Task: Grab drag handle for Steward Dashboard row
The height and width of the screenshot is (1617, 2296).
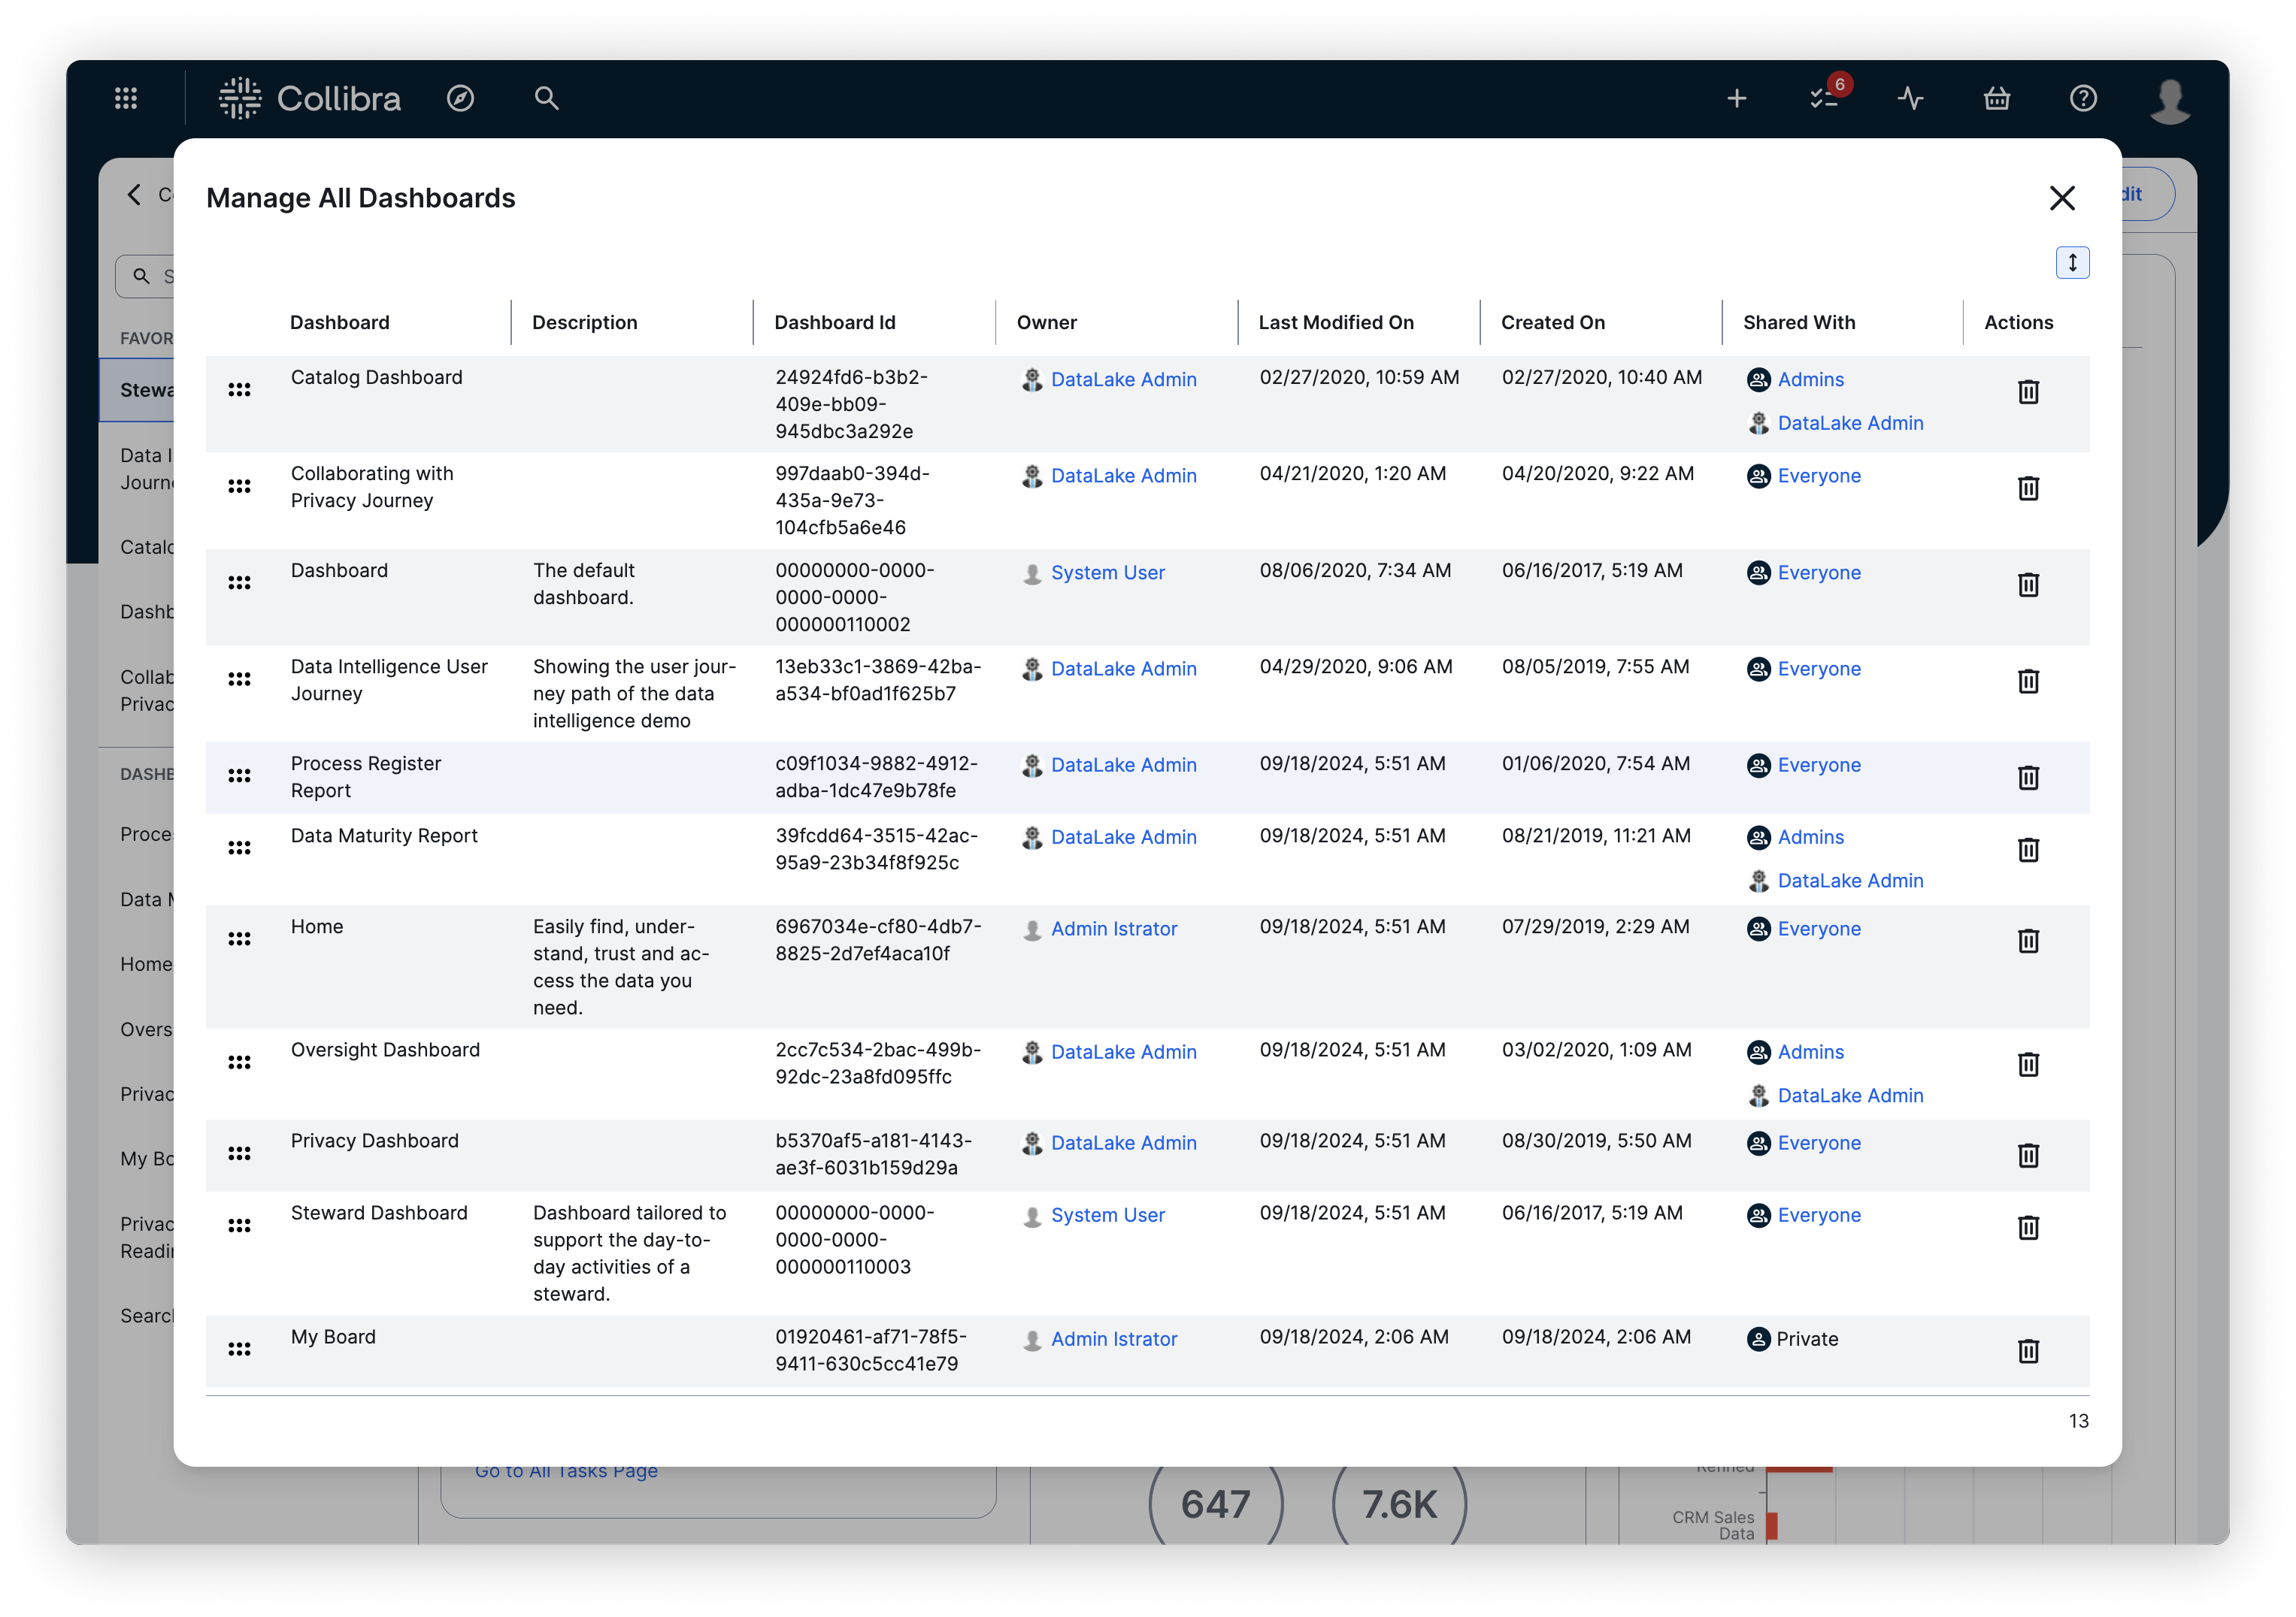Action: coord(239,1226)
